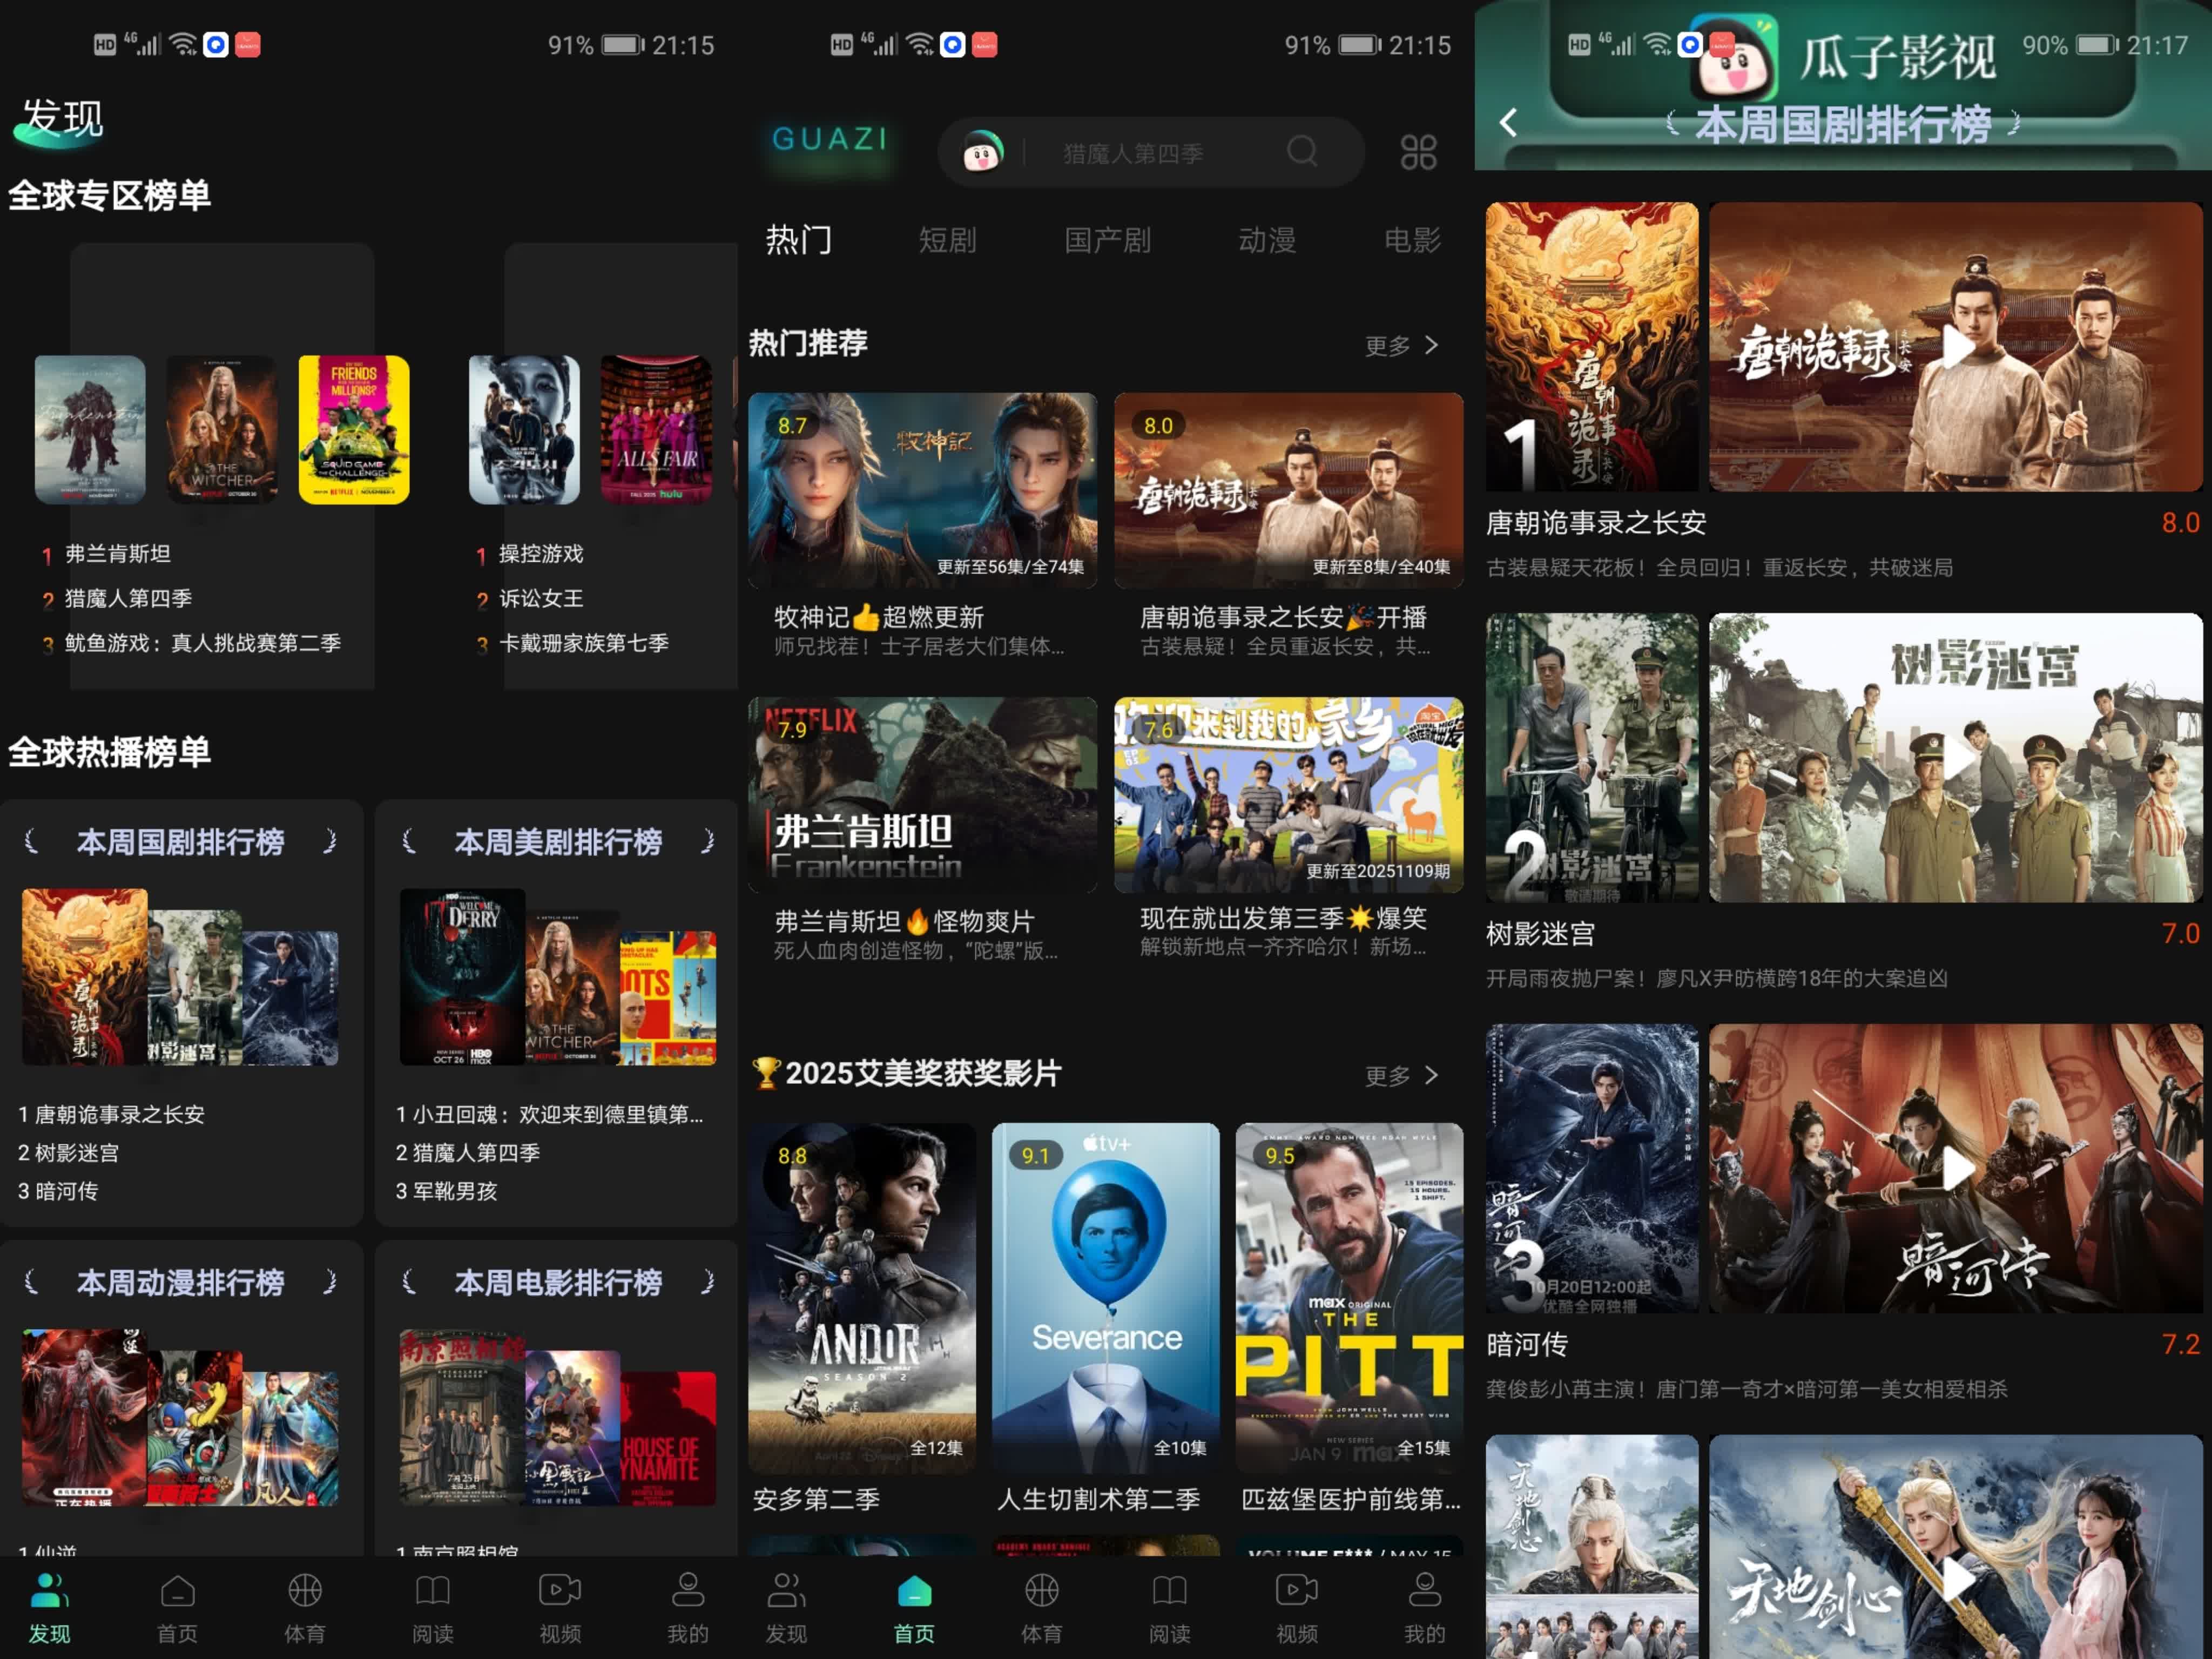Open 猎魔人第四季 in global ranking list
The width and height of the screenshot is (2212, 1659).
click(128, 598)
